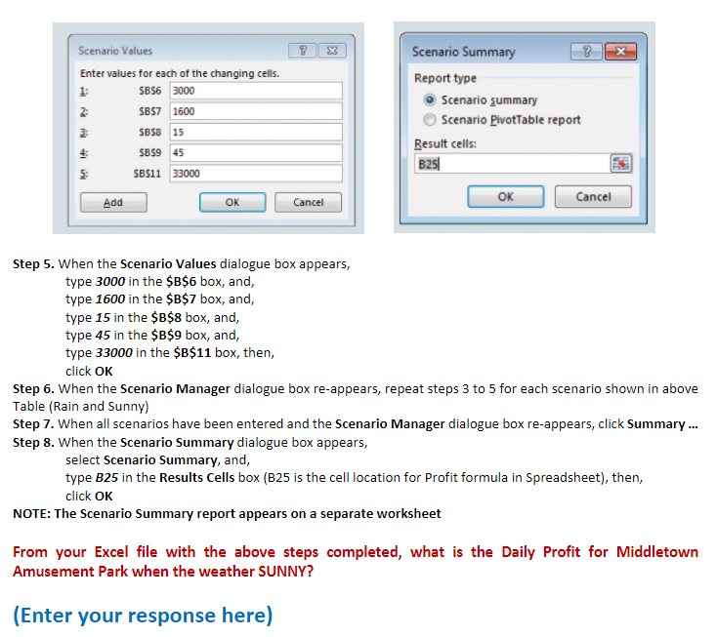Click the 'Enter values for each of the changing cells.' label
Image resolution: width=717 pixels, height=637 pixels.
pyautogui.click(x=180, y=73)
